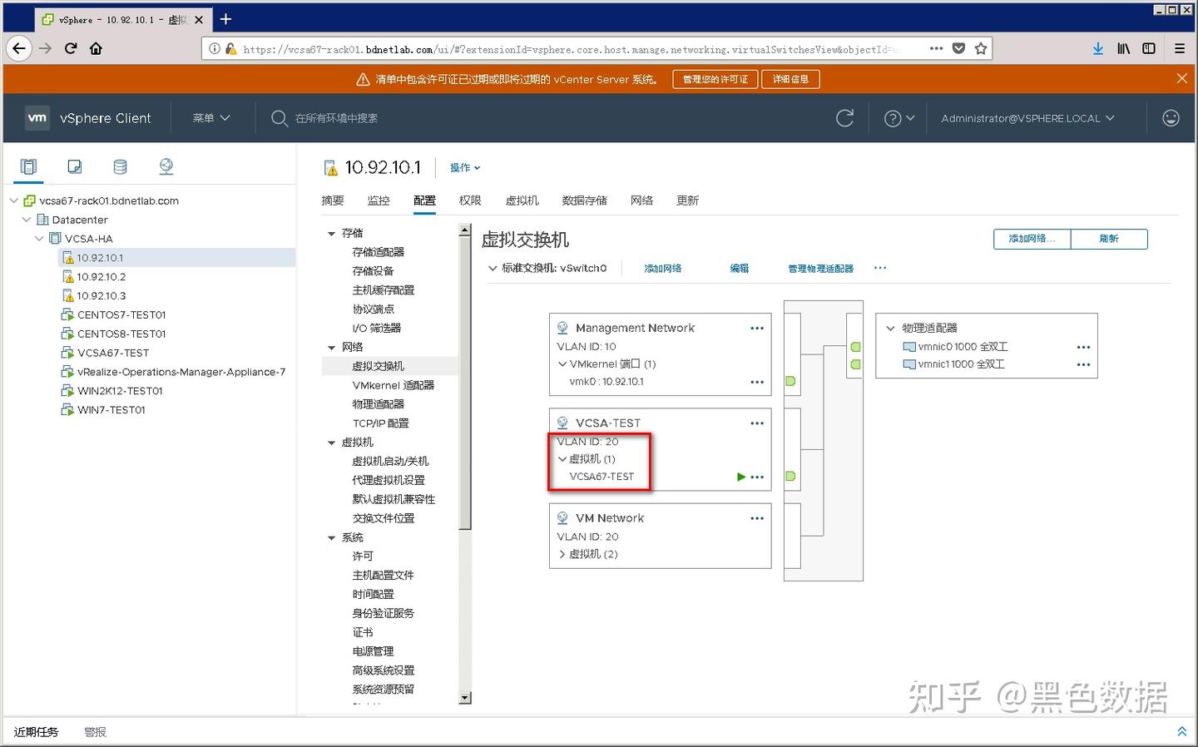Switch to the 虚拟机 tab

[x=522, y=200]
